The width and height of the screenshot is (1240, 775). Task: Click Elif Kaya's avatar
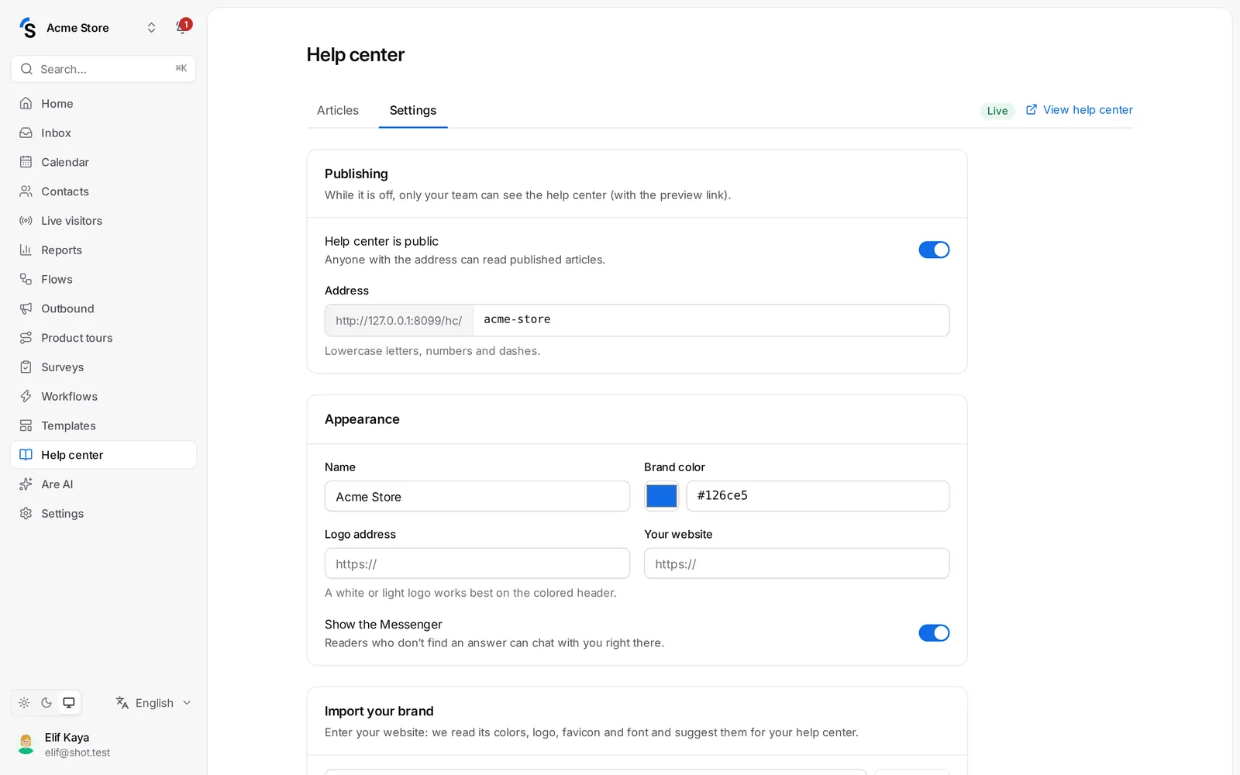[x=26, y=744]
